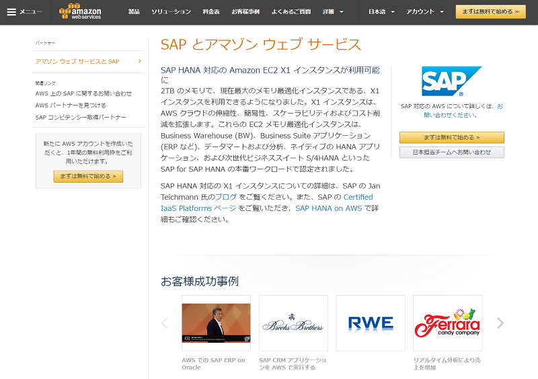
Task: Open the hamburger menu icon
Action: coord(11,12)
